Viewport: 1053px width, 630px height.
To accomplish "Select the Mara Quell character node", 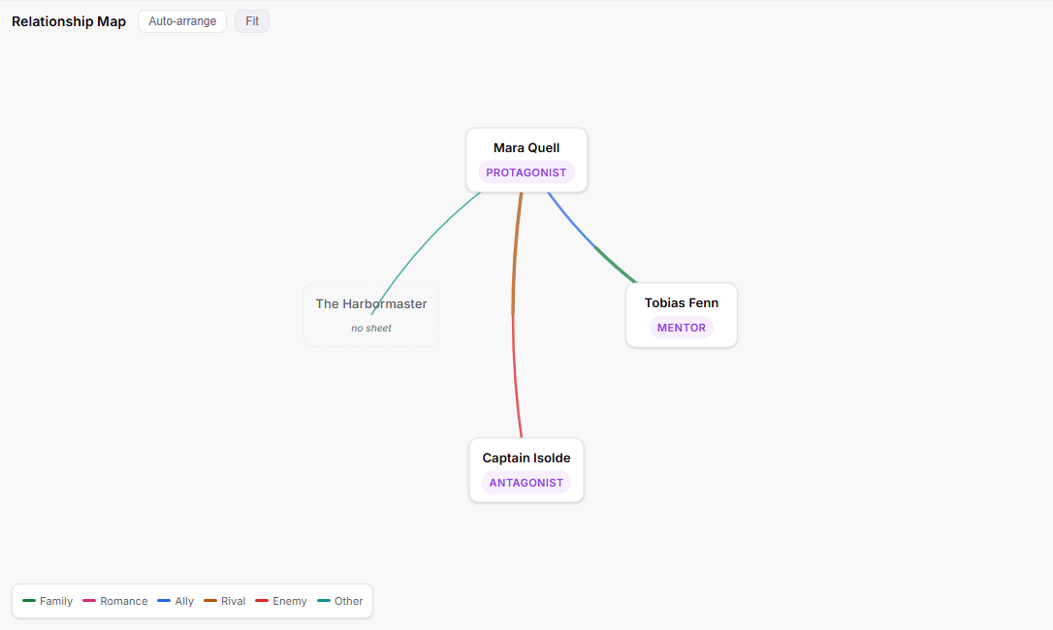I will (x=526, y=160).
